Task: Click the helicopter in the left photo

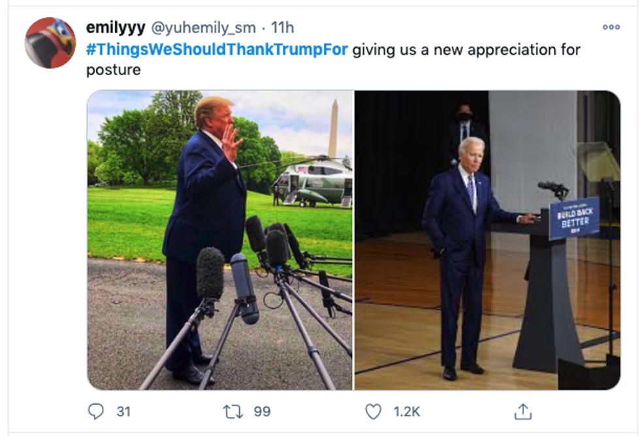Action: point(312,183)
